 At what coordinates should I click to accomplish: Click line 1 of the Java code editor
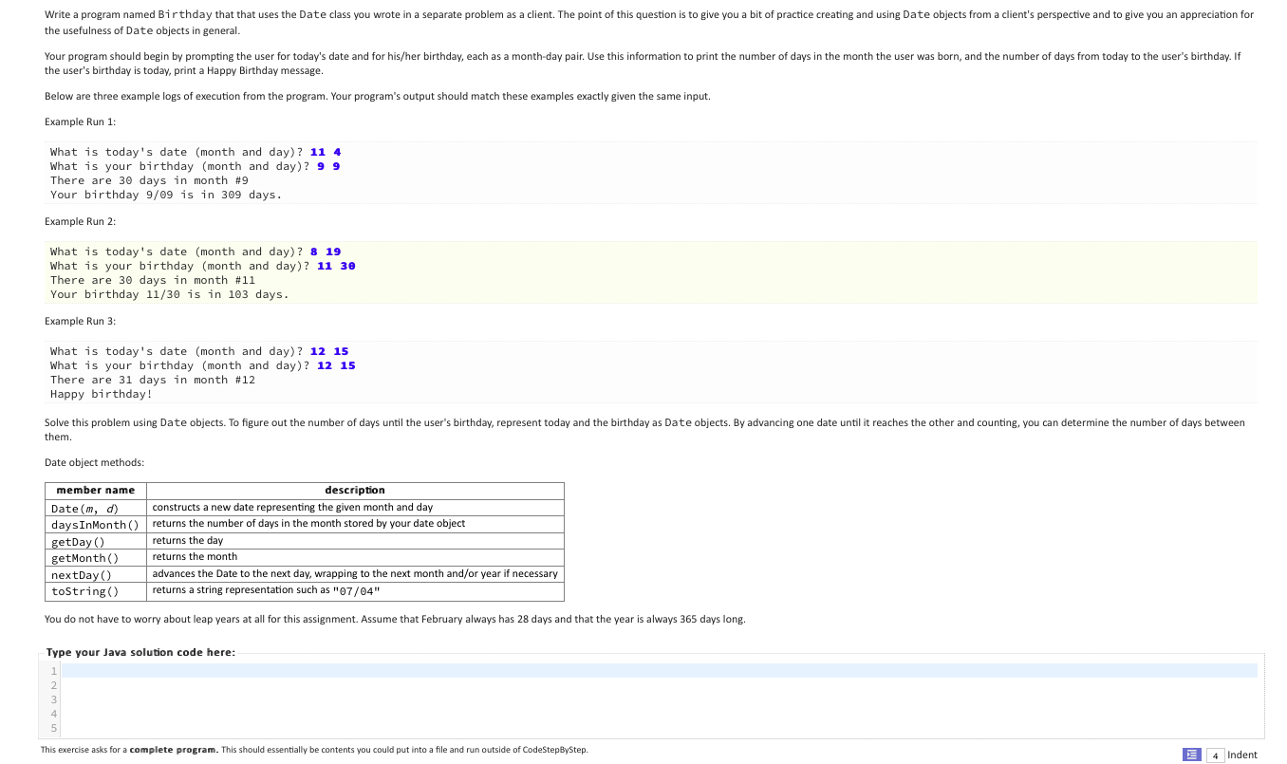click(380, 670)
